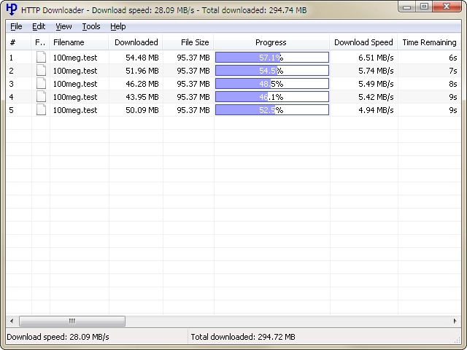
Task: Click the 54.5% progress bar
Action: tap(272, 70)
